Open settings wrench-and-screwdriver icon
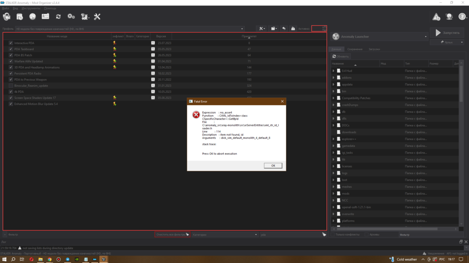Viewport: 469px width, 263px height. click(x=97, y=17)
